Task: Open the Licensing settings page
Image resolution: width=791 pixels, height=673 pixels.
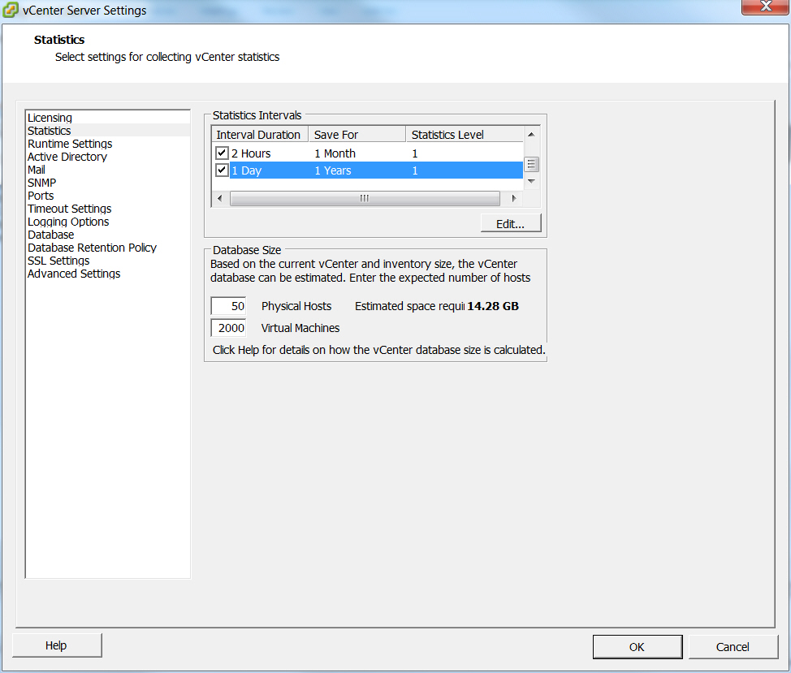Action: click(50, 118)
